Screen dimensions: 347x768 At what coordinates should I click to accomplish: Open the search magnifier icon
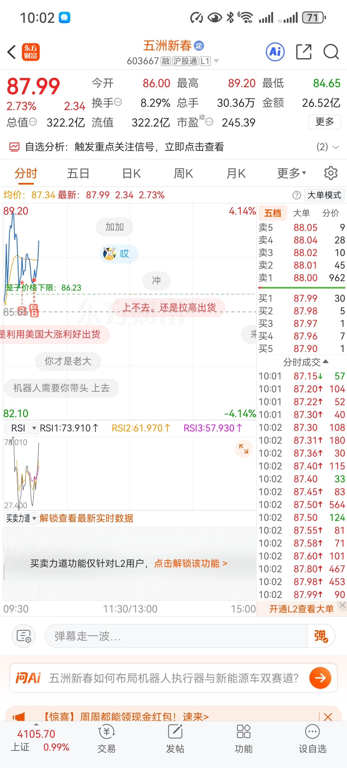pos(331,52)
